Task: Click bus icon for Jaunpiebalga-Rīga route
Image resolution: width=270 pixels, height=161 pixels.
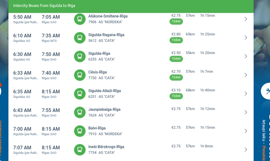Action: tap(80, 112)
